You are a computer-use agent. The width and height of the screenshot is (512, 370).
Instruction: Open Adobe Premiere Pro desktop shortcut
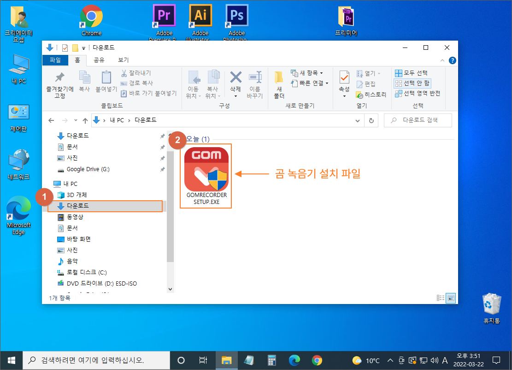(164, 22)
